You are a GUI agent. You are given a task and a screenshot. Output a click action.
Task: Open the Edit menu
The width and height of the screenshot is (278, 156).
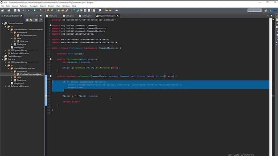pyautogui.click(x=8, y=6)
